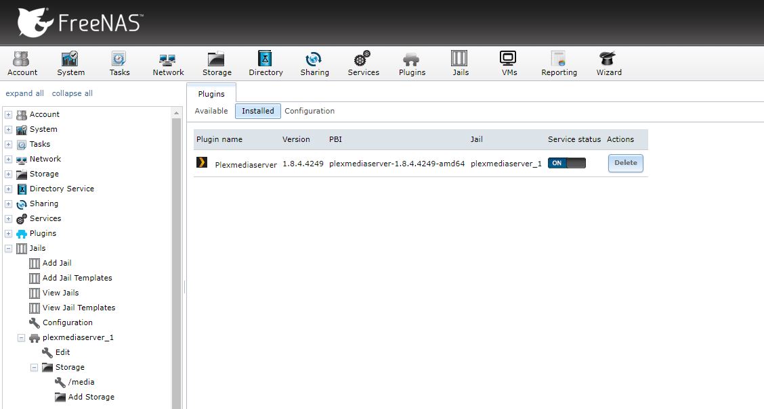Click the Plexmediaserver plugin name cell
The height and width of the screenshot is (409, 764).
coord(246,165)
